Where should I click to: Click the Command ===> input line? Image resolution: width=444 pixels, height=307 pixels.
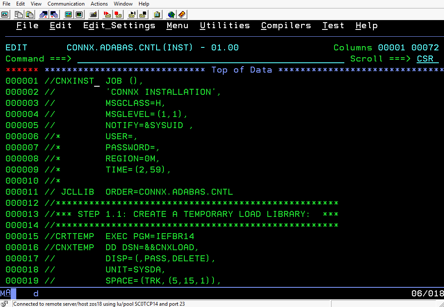click(x=211, y=59)
